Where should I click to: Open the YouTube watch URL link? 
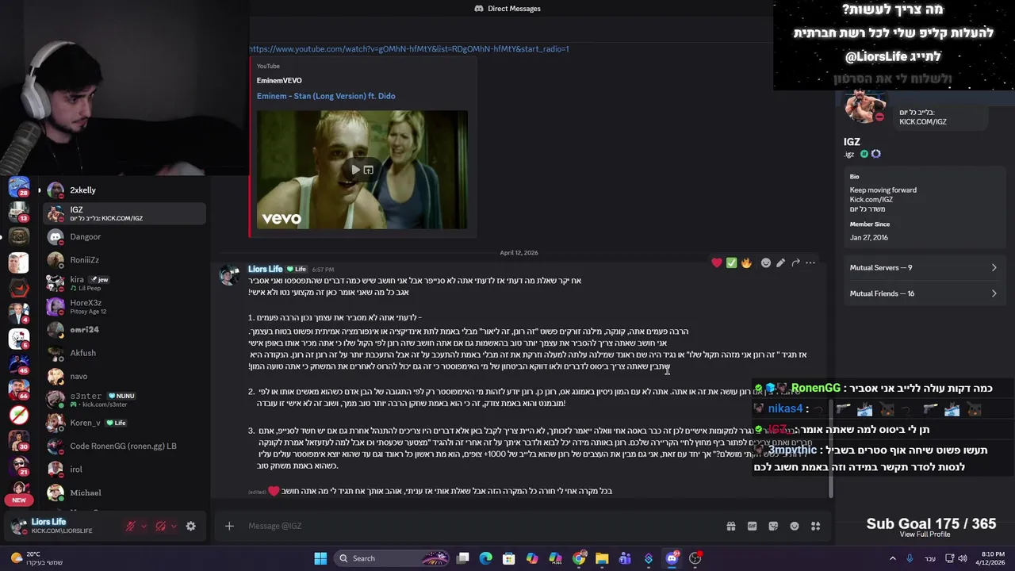pos(409,48)
